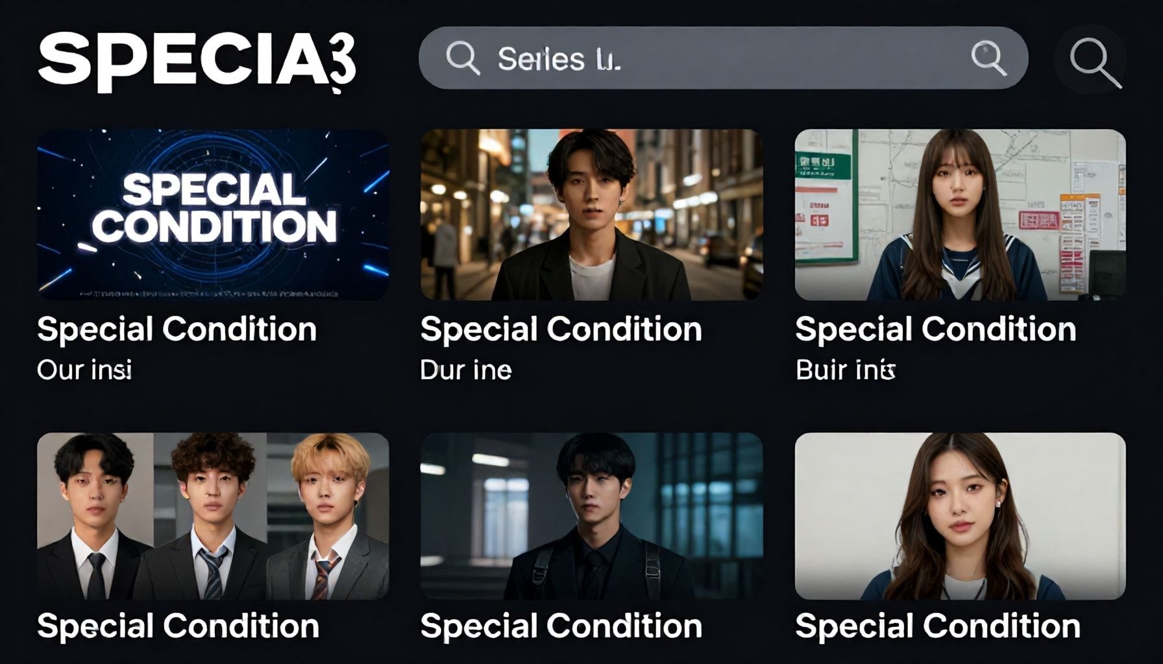Viewport: 1163px width, 664px height.
Task: Click title under dark hallway thumbnail
Action: [561, 626]
